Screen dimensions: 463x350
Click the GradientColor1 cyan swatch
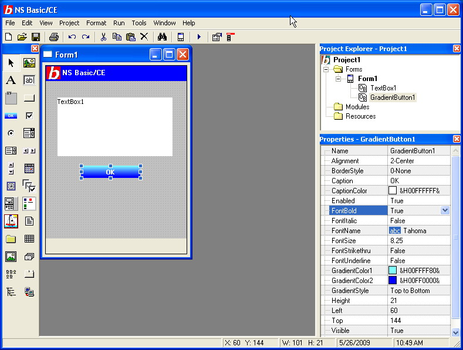[x=393, y=270]
